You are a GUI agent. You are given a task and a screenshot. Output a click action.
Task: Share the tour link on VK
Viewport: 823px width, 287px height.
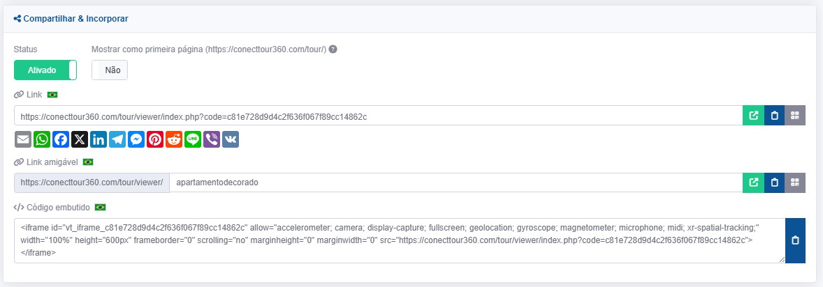[231, 139]
